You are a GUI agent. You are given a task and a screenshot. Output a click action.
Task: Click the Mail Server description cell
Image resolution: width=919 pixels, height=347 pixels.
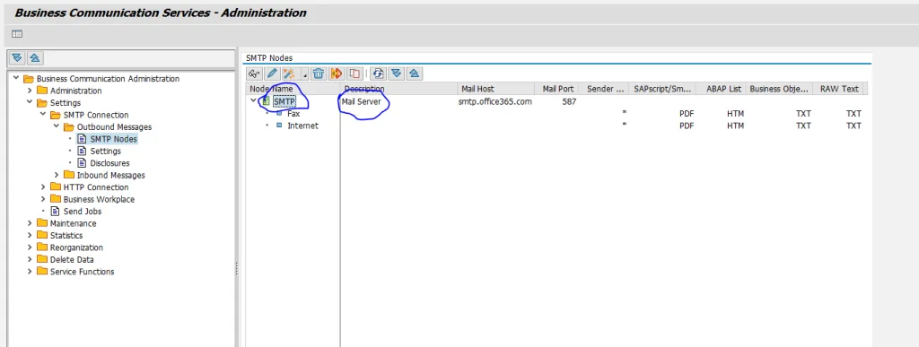tap(361, 102)
